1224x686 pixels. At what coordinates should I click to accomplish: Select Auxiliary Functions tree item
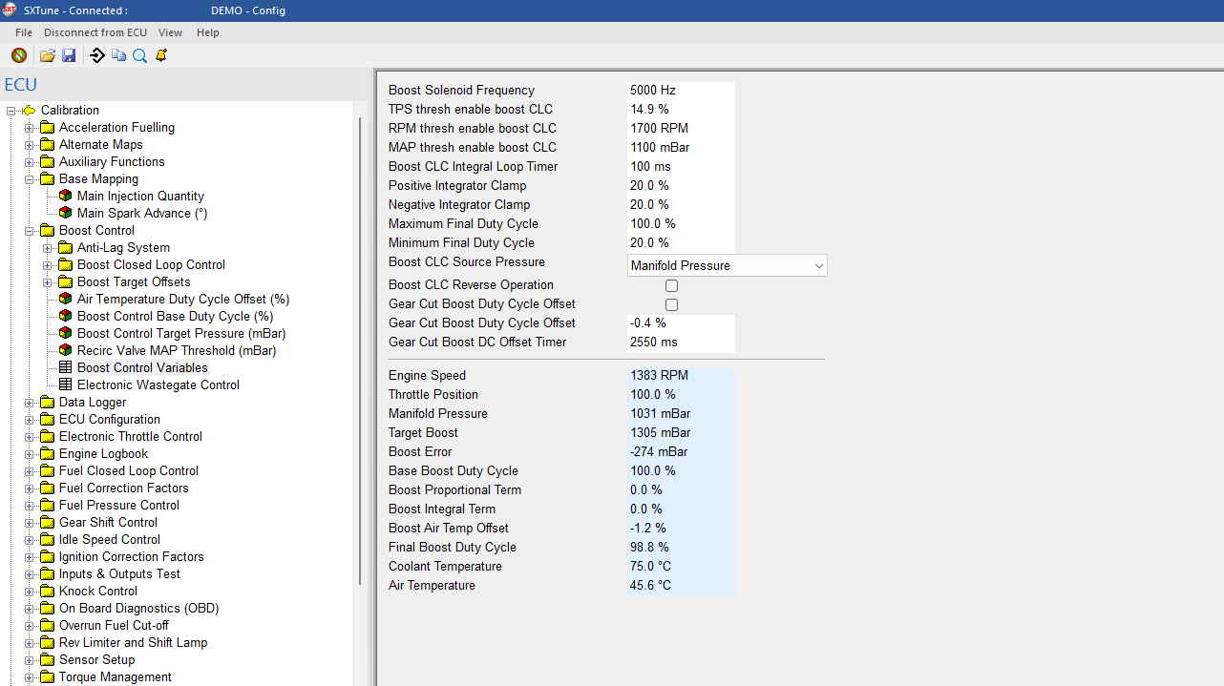pyautogui.click(x=112, y=161)
